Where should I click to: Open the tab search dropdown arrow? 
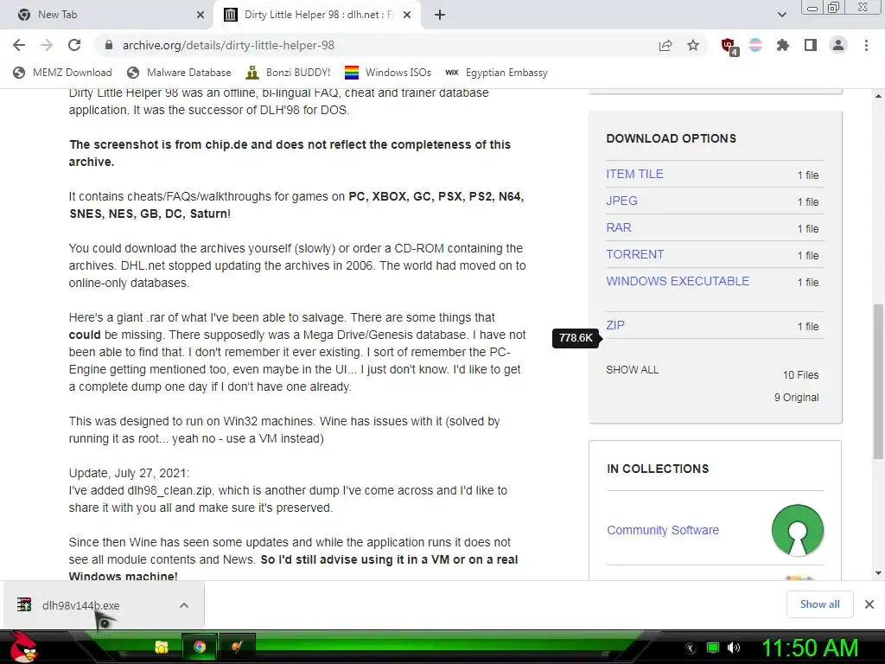point(781,15)
